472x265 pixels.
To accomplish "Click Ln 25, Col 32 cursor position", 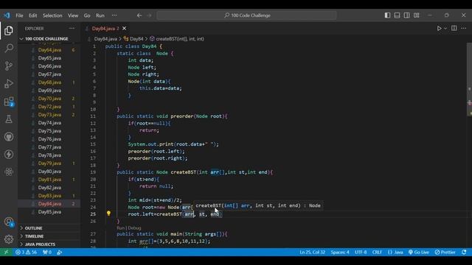I will pyautogui.click(x=312, y=252).
